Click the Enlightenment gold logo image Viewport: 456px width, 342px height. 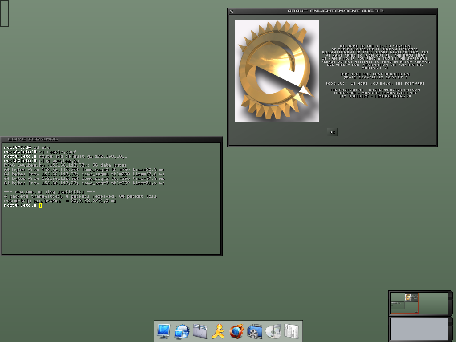click(x=277, y=71)
